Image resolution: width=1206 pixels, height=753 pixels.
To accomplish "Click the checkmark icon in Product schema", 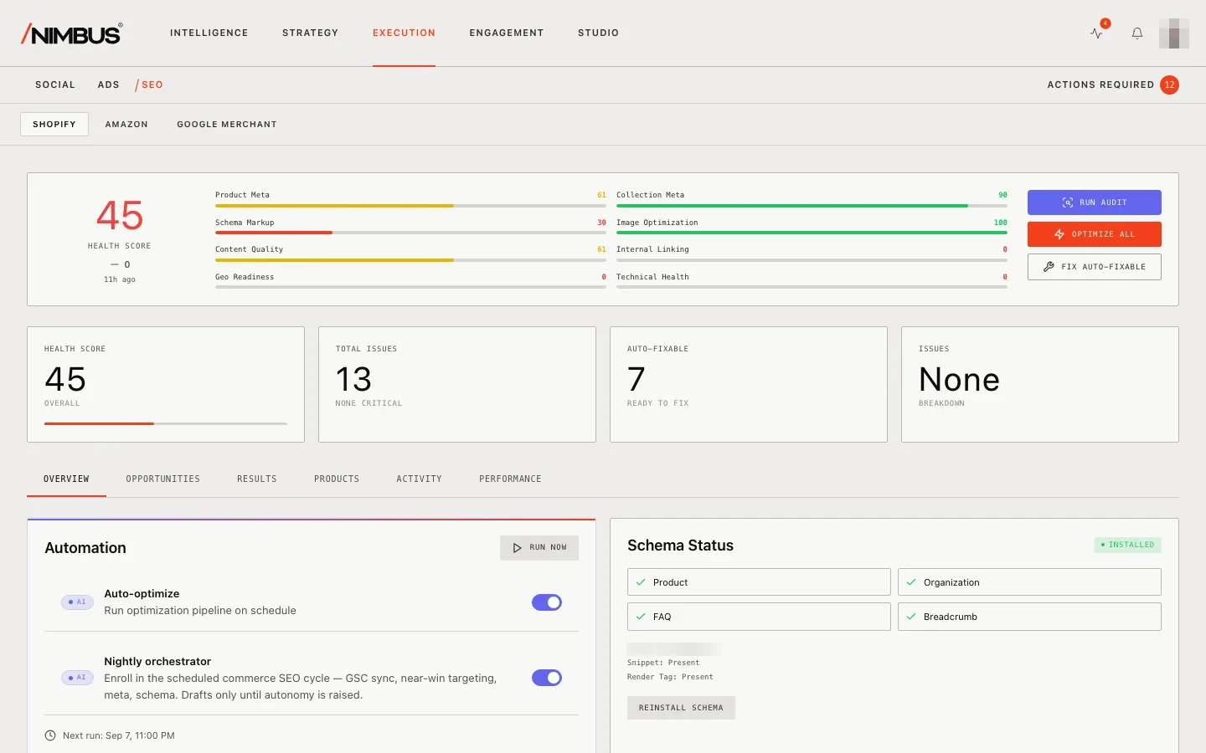I will (x=641, y=582).
